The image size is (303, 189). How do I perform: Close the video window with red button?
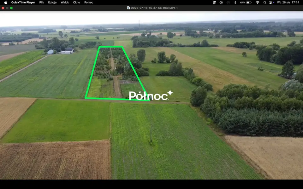coord(3,8)
